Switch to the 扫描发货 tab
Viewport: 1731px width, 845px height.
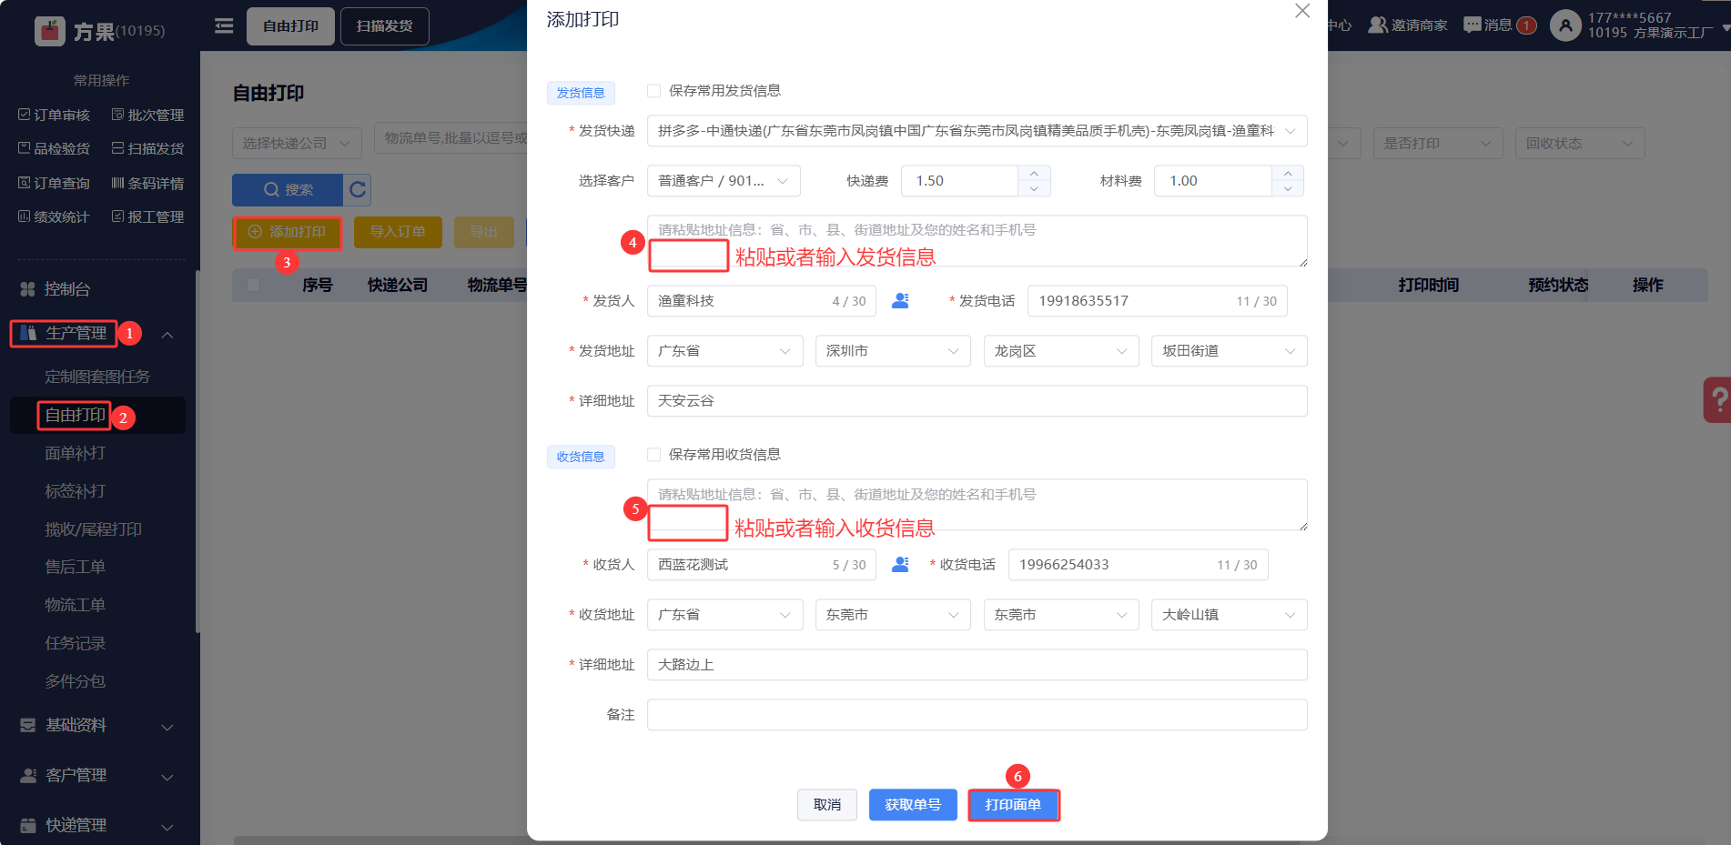(x=384, y=26)
